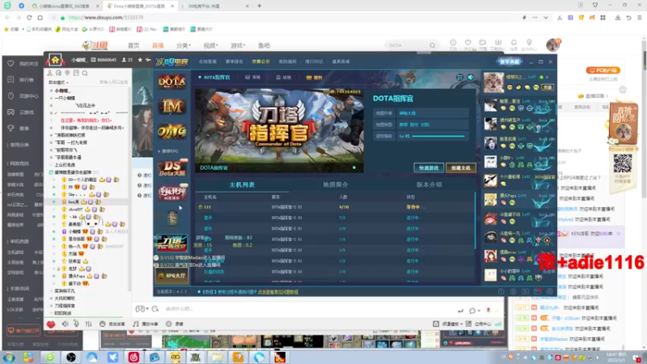Click the user silhouette icon in the channel toolbar
647x364 pixels.
50,73
